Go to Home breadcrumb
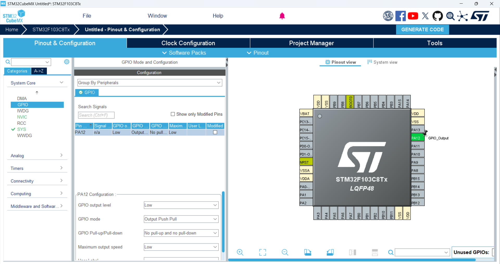Image resolution: width=500 pixels, height=264 pixels. (x=12, y=30)
